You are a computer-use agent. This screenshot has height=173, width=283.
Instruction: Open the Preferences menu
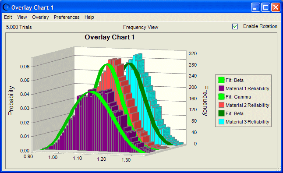pyautogui.click(x=67, y=17)
